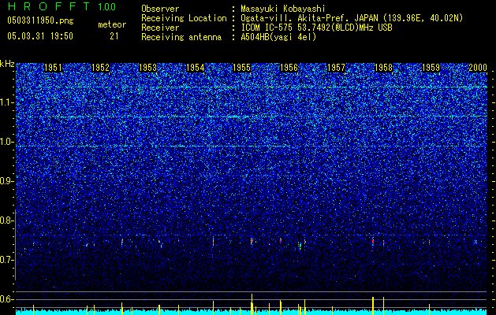Click the date stamp 05.03.31 19:50
Image resolution: width=496 pixels, height=315 pixels.
pyautogui.click(x=40, y=36)
